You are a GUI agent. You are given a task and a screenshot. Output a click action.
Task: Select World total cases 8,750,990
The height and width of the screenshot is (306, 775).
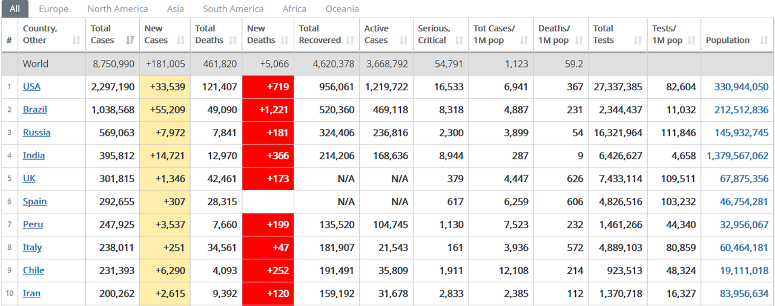[114, 63]
